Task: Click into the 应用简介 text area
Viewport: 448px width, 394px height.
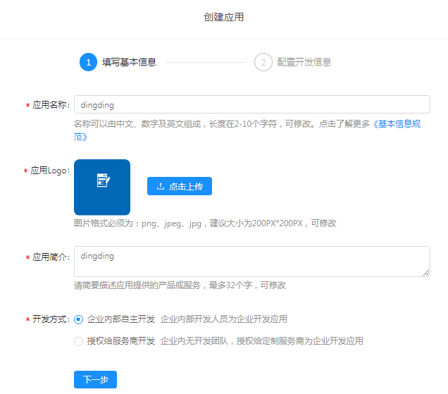Action: 251,261
